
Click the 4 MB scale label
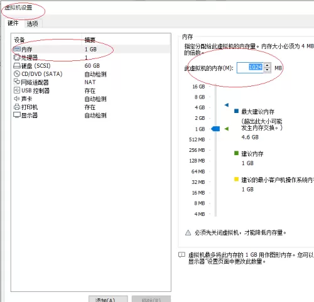point(200,214)
